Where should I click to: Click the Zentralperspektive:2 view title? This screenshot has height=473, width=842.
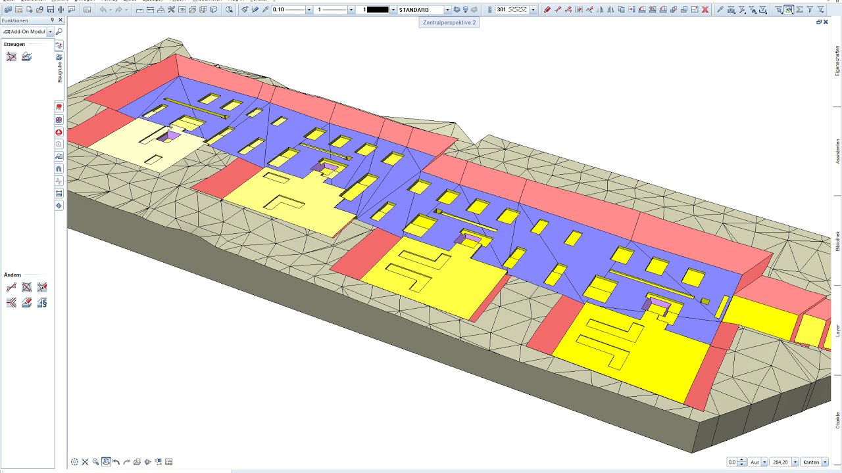(x=449, y=22)
